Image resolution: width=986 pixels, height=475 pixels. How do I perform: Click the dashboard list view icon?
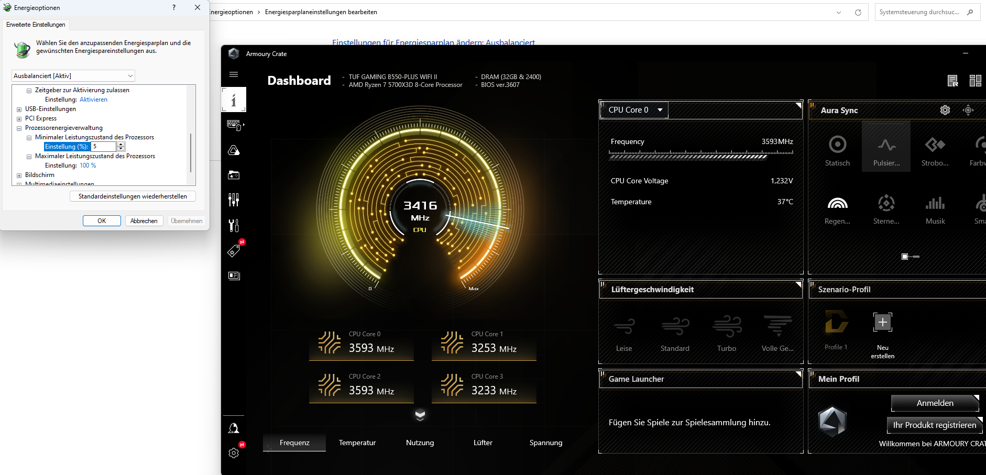point(953,81)
